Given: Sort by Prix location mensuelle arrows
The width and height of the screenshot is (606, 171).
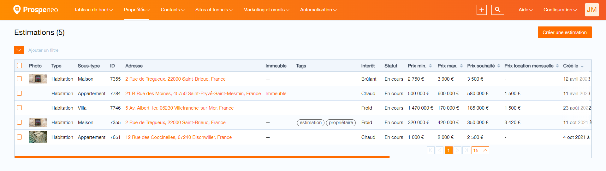Looking at the screenshot, I should click(557, 66).
